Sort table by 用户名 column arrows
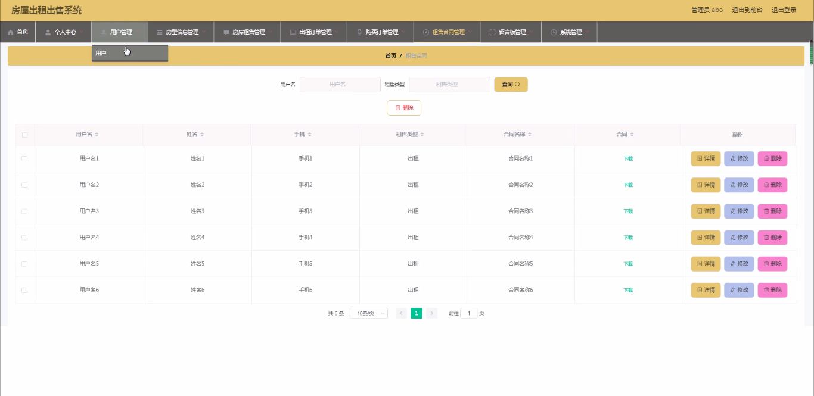This screenshot has height=396, width=814. click(x=97, y=135)
